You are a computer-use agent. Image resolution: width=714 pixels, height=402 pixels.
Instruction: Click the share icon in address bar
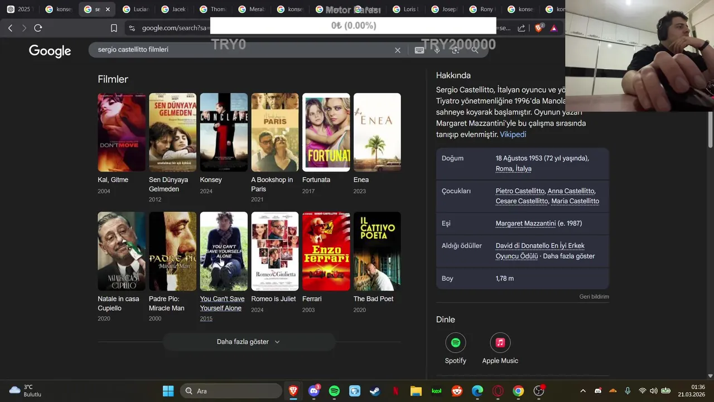pos(522,28)
